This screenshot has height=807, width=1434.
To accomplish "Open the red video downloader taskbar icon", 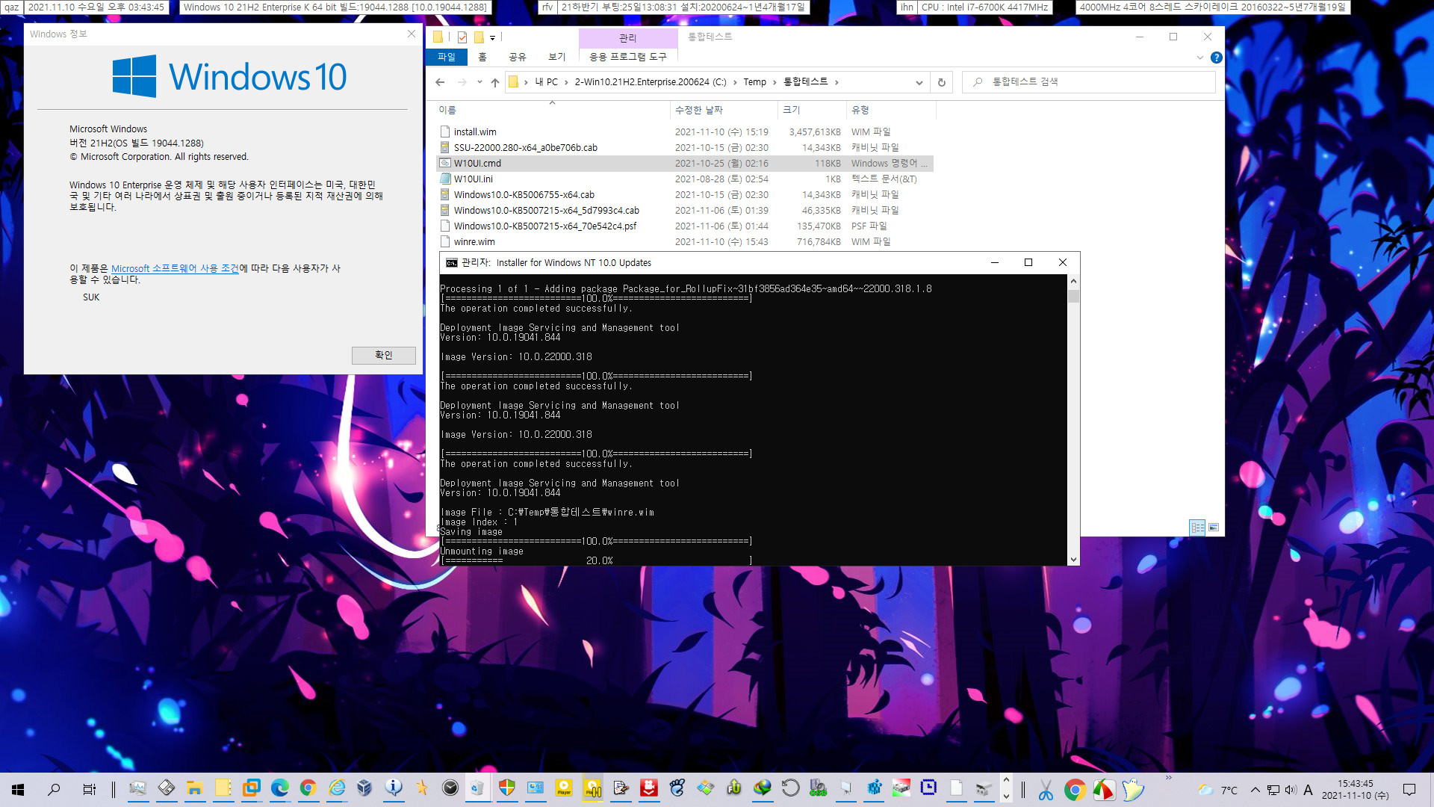I will pyautogui.click(x=649, y=788).
